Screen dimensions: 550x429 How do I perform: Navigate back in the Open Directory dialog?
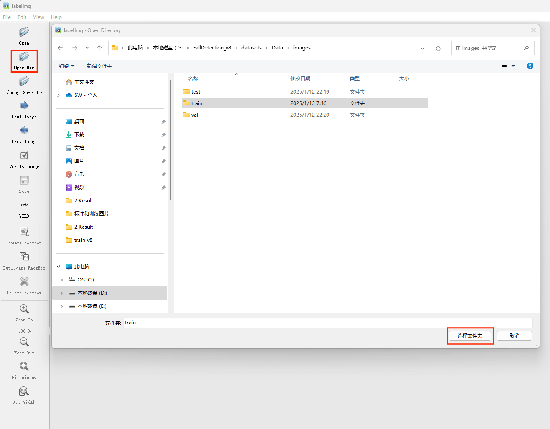(x=60, y=48)
